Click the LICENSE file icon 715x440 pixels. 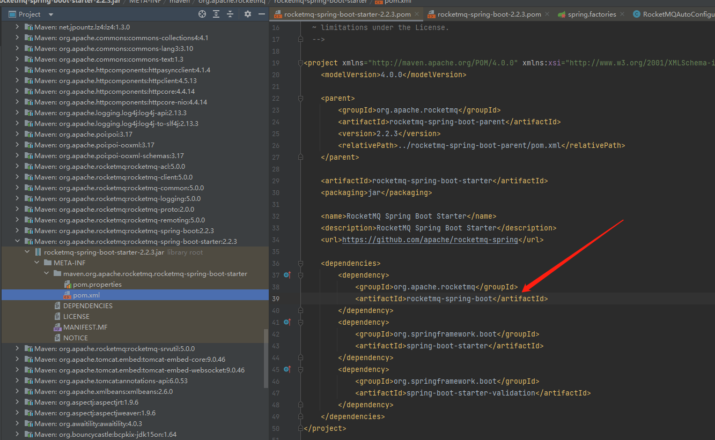58,316
